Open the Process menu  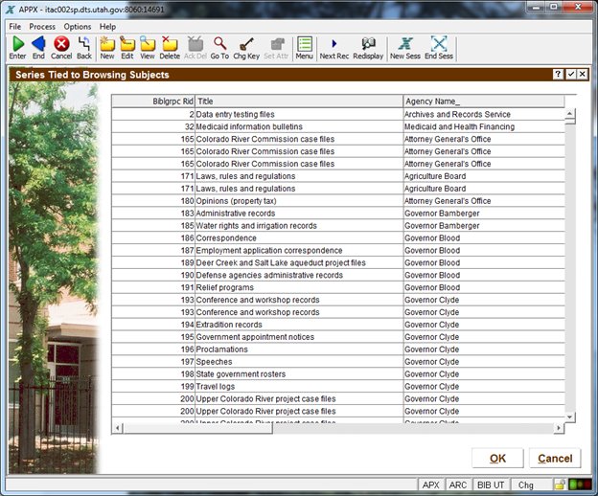pos(42,27)
